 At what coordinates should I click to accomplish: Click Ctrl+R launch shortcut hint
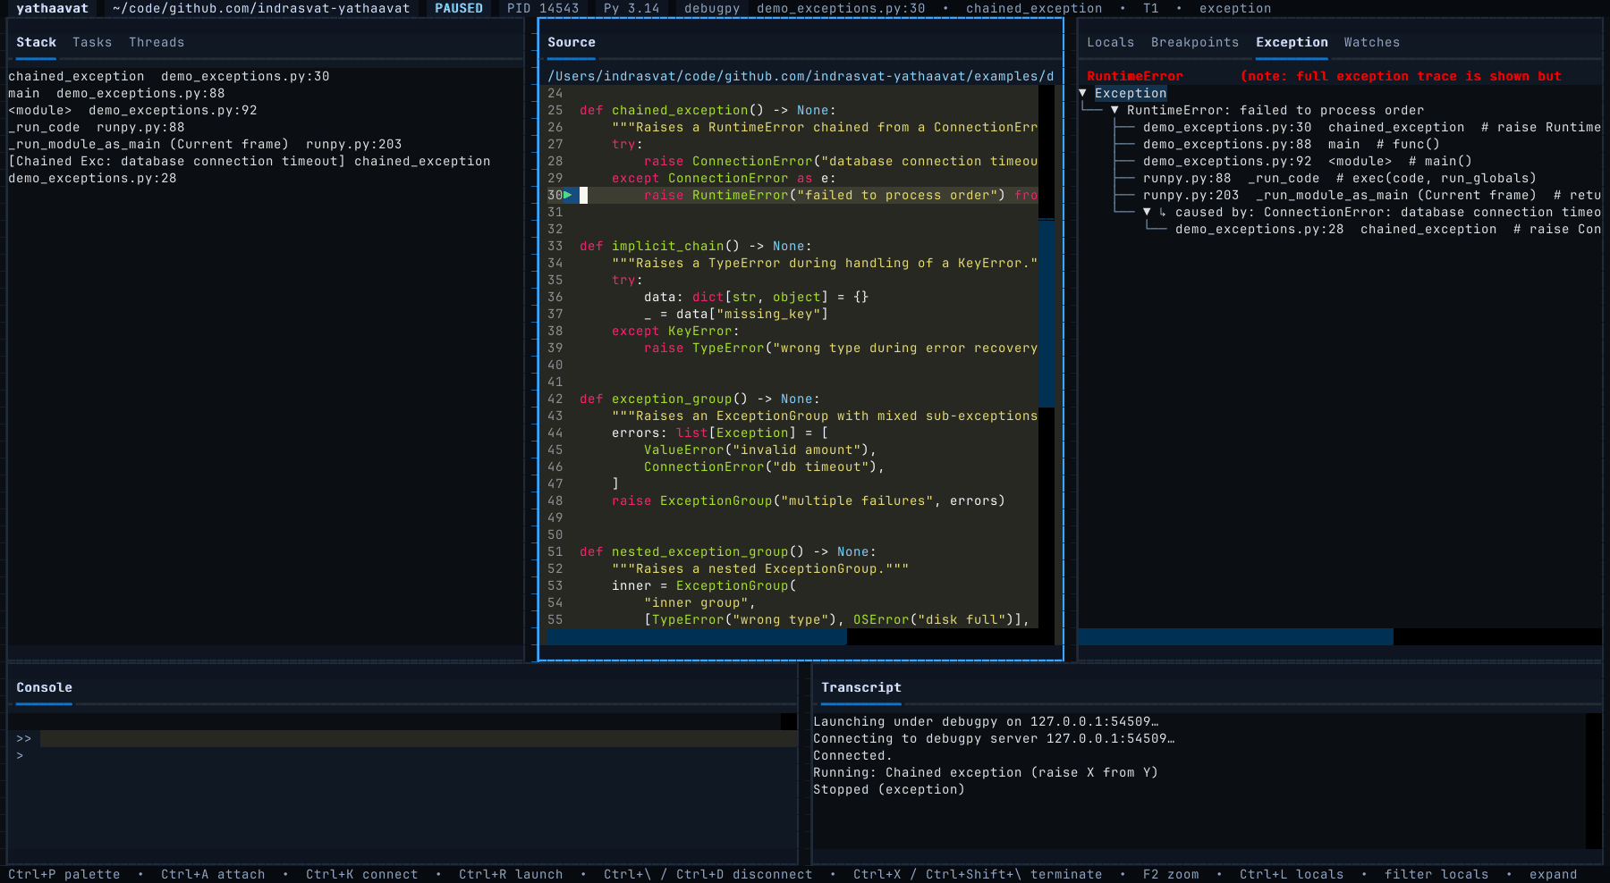point(511,874)
